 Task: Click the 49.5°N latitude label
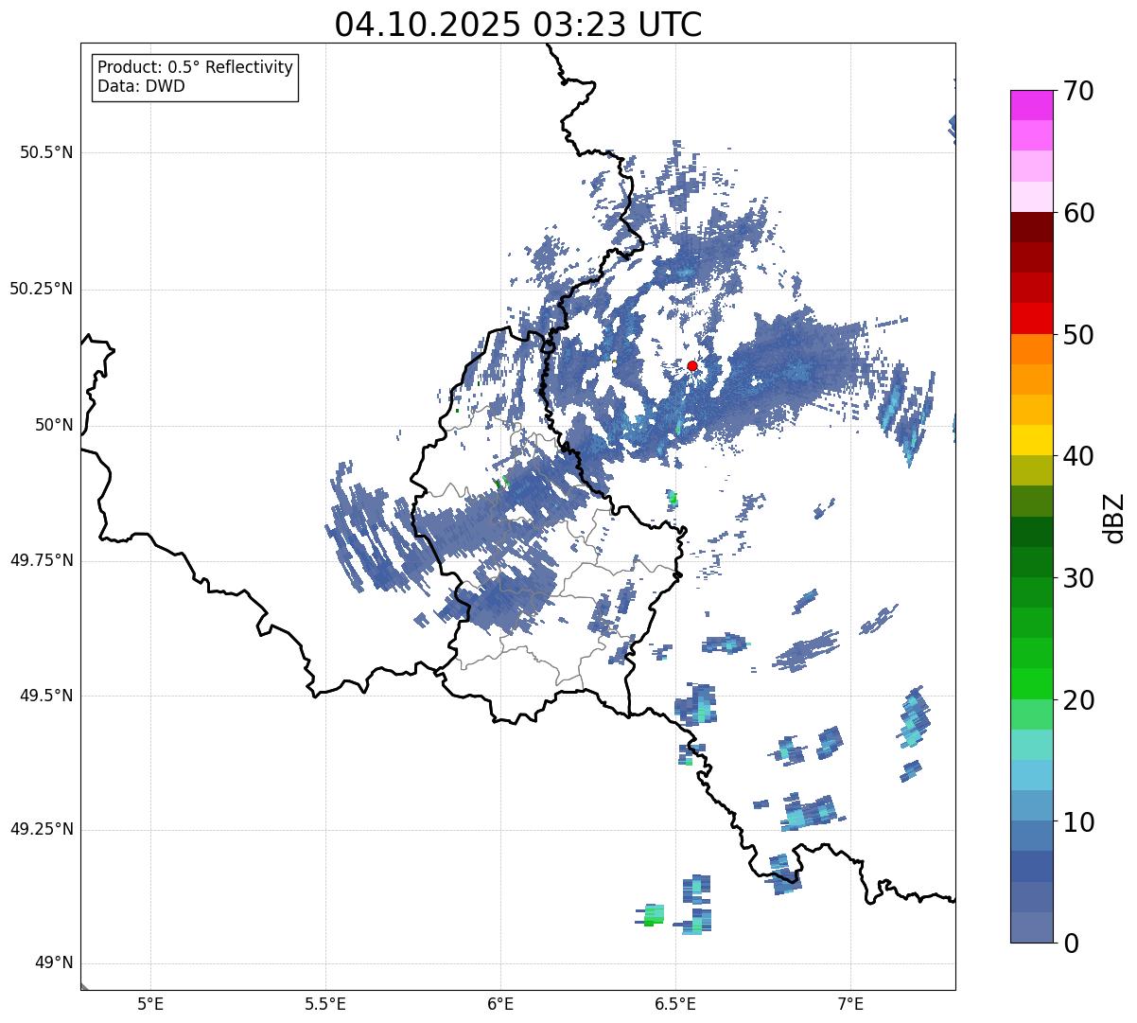click(46, 696)
